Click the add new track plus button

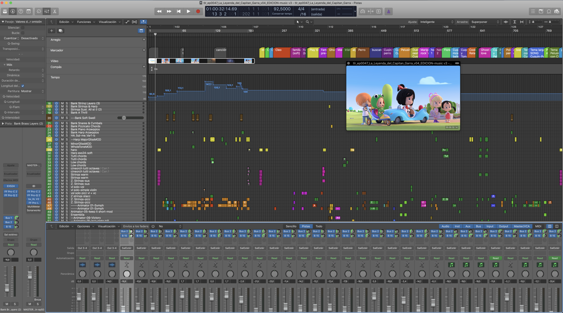(52, 31)
